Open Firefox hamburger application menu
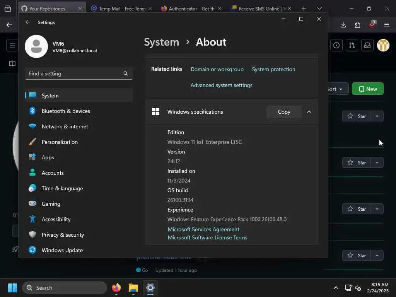Viewport: 396px width, 297px height. (387, 25)
